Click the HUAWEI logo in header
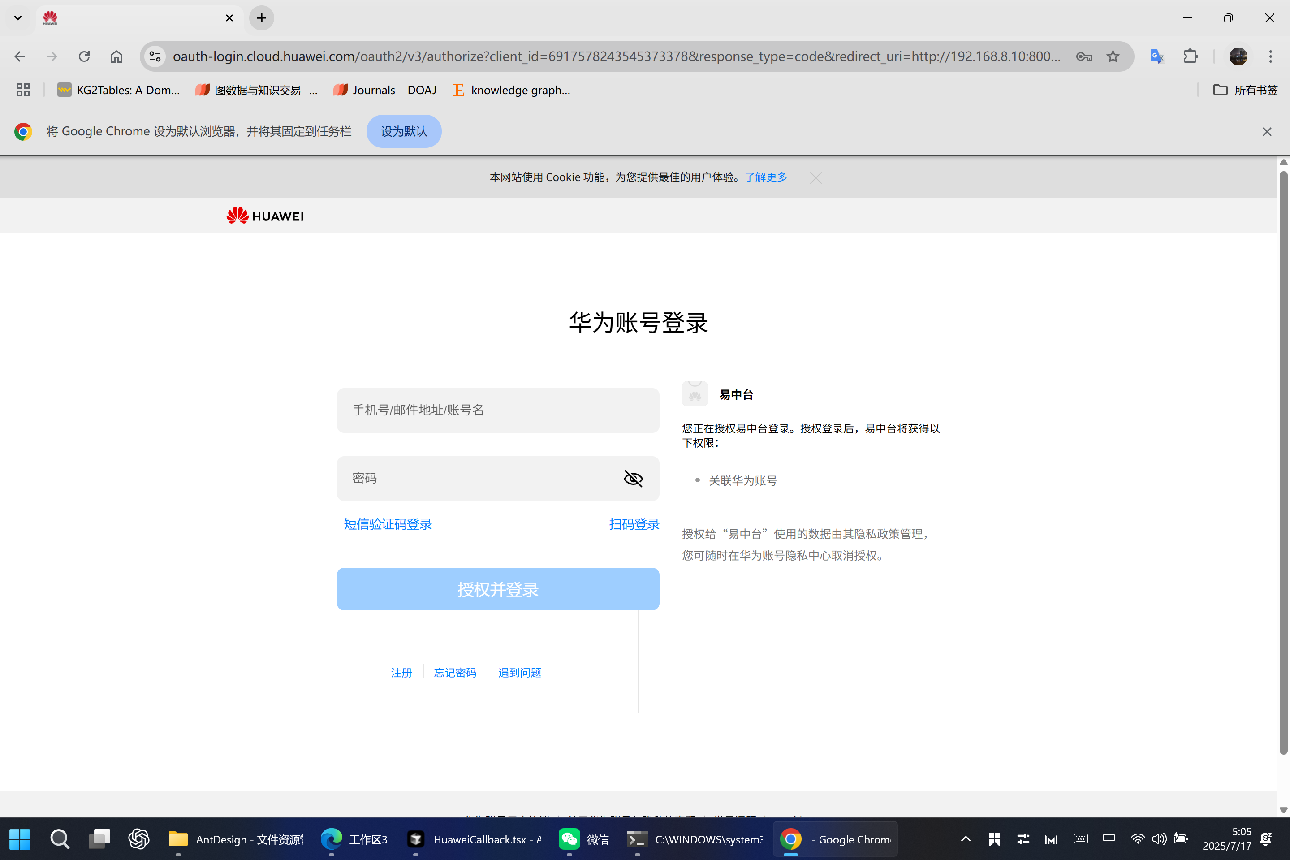Viewport: 1290px width, 860px height. point(265,216)
